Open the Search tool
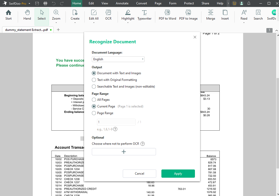 258,15
